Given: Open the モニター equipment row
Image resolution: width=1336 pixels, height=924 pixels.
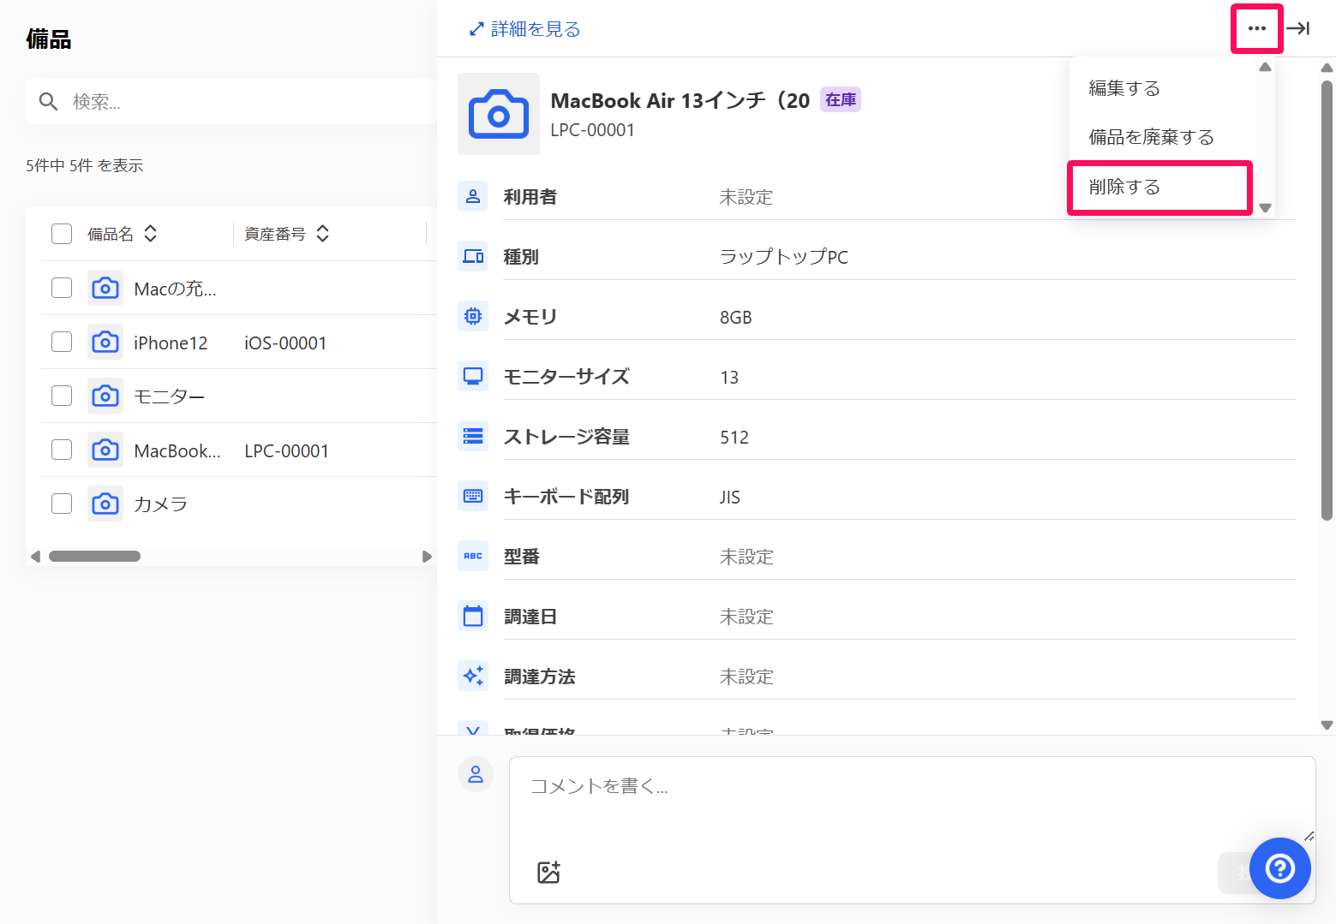Looking at the screenshot, I should (x=239, y=396).
